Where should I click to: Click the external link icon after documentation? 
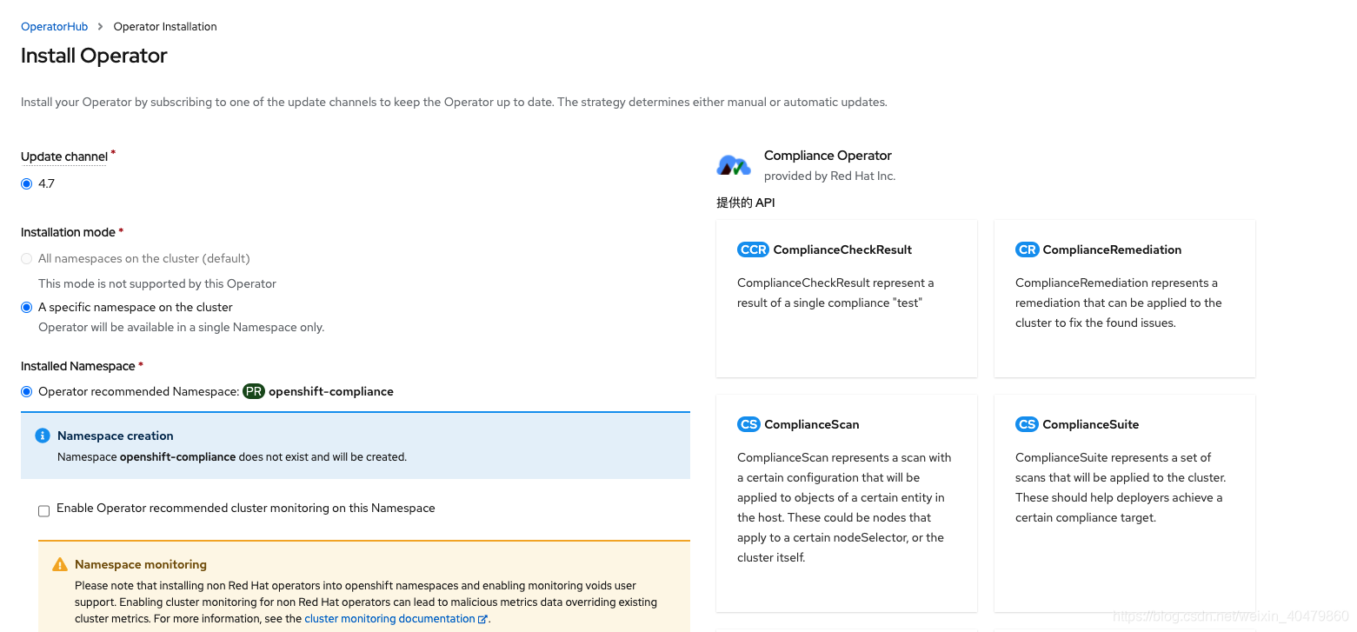pos(482,619)
